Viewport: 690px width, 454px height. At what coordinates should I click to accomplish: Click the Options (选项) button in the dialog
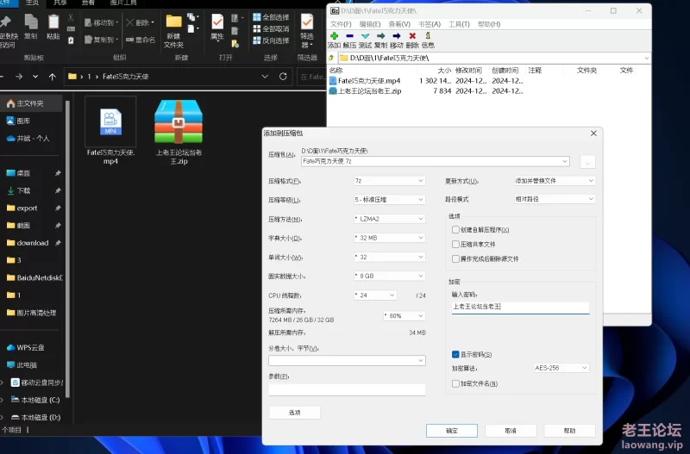(294, 413)
